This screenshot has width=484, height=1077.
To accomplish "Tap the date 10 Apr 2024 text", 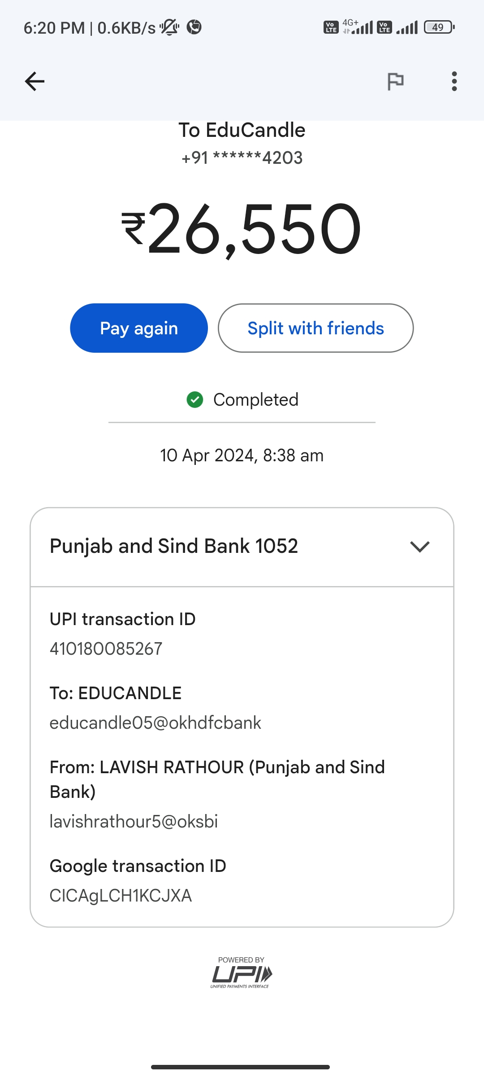I will coord(242,455).
